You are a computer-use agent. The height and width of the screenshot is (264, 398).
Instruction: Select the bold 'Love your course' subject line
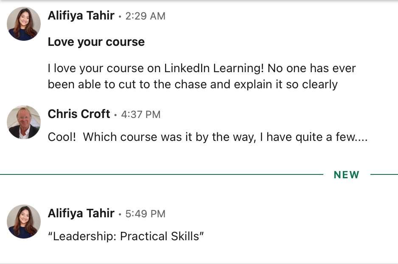96,42
